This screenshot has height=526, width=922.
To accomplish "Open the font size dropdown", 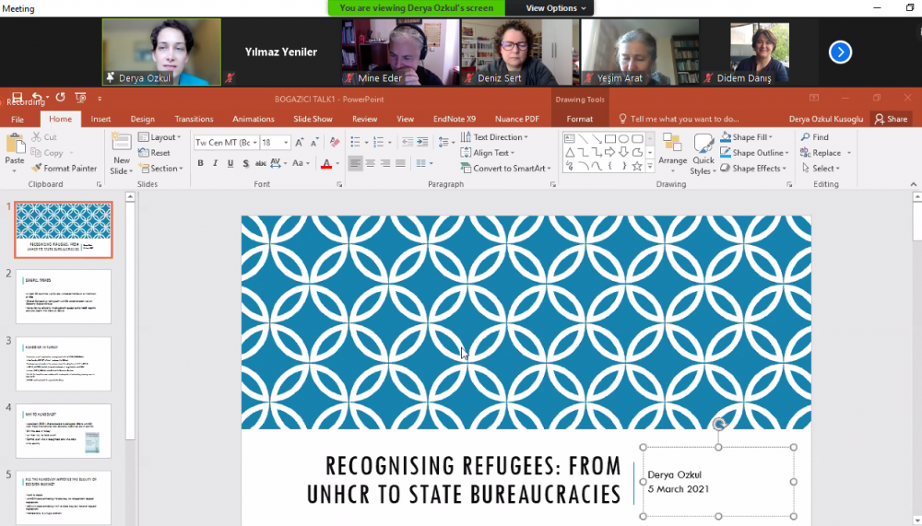I will coord(287,143).
